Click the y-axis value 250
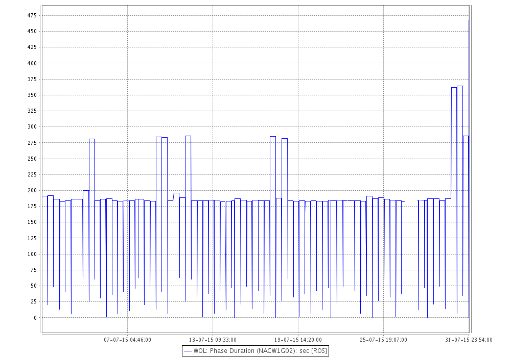The width and height of the screenshot is (511, 357). pyautogui.click(x=32, y=159)
